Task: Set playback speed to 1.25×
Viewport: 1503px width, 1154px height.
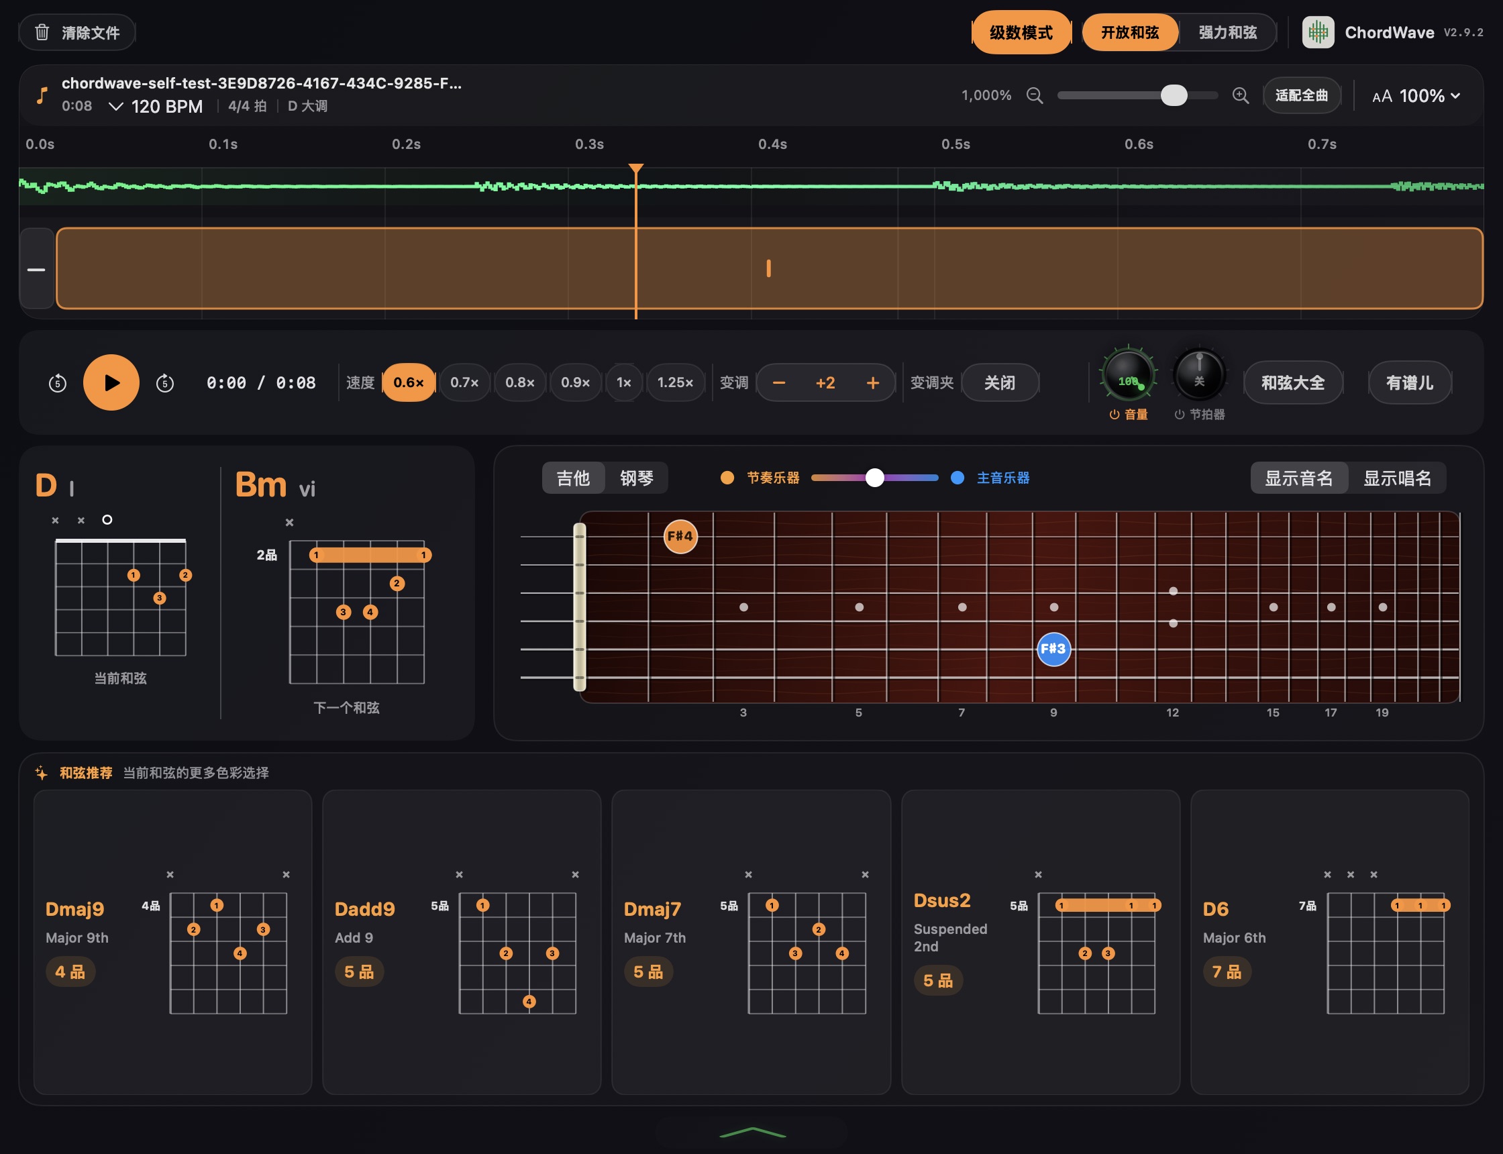Action: (x=675, y=382)
